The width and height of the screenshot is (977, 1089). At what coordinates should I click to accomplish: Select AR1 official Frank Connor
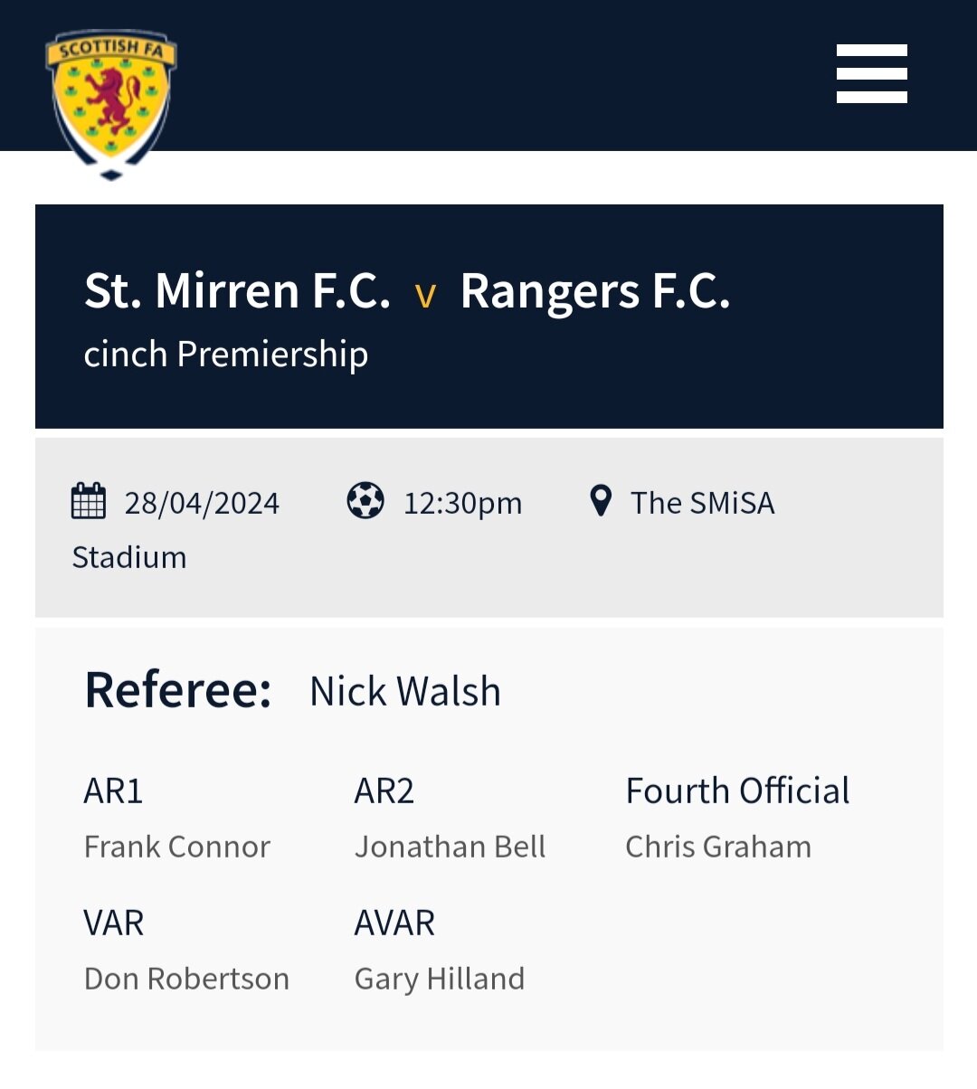coord(177,847)
